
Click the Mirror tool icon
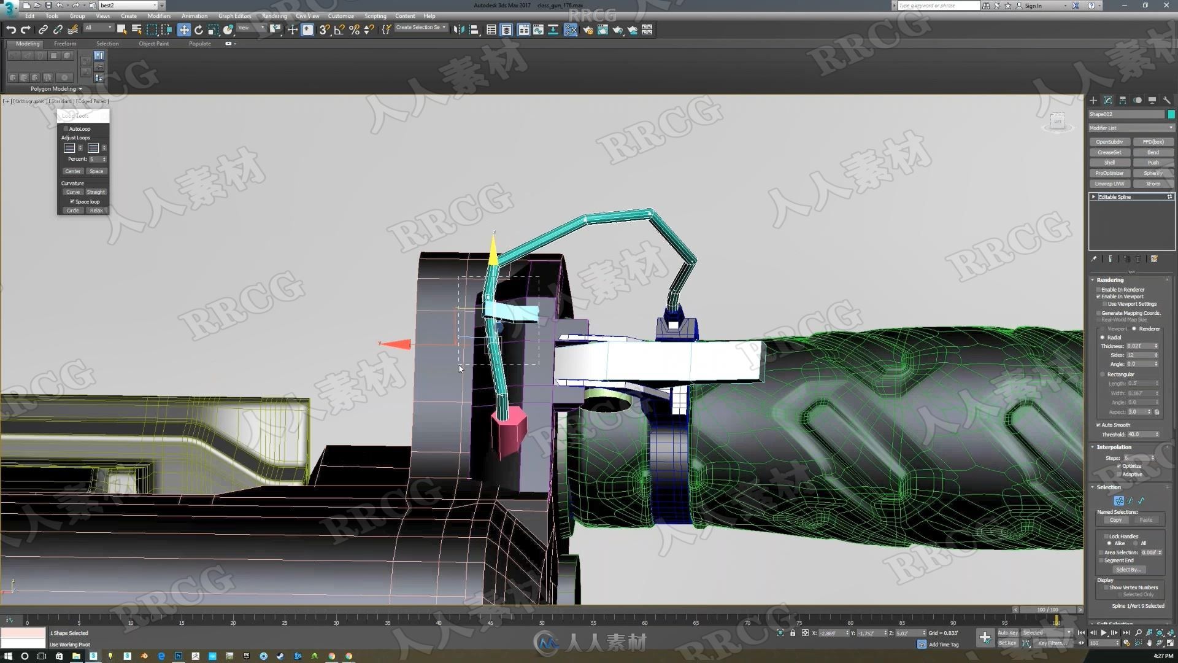pos(458,29)
